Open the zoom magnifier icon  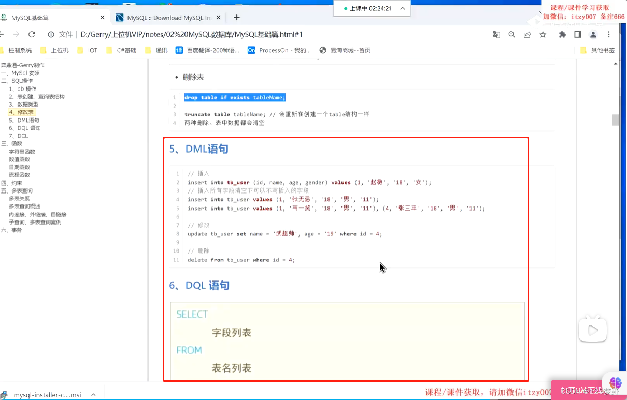click(511, 35)
